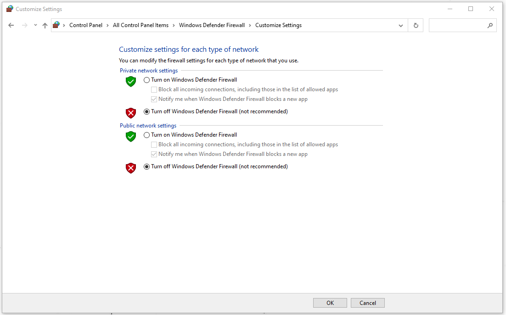
Task: Expand chevron after Windows Defender Firewall breadcrumb
Action: click(x=250, y=25)
